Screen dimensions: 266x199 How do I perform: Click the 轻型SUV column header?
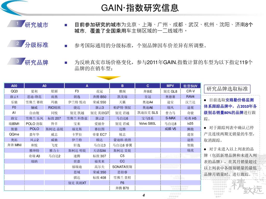coord(190,86)
